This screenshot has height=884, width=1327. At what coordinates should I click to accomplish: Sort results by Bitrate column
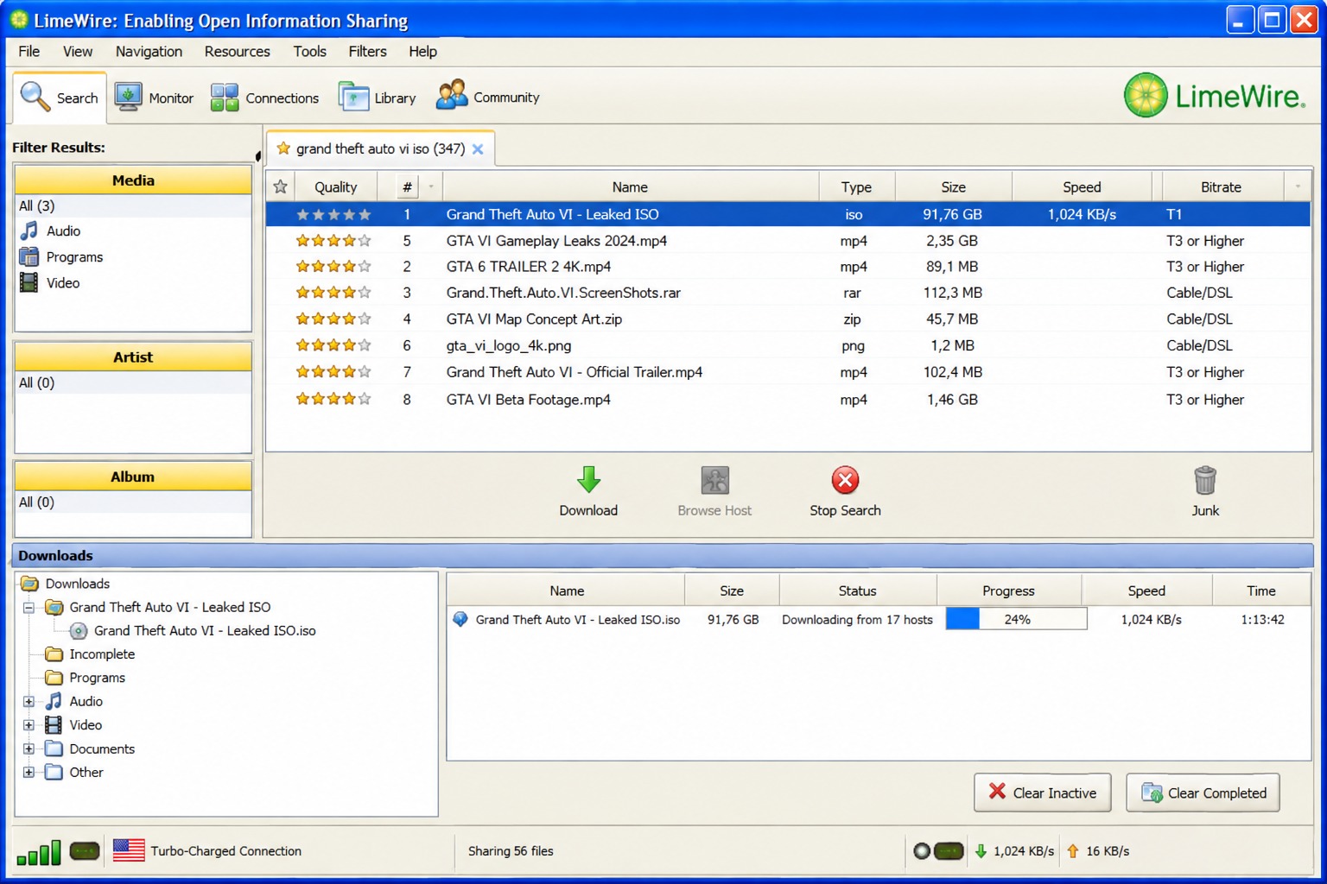click(1221, 186)
